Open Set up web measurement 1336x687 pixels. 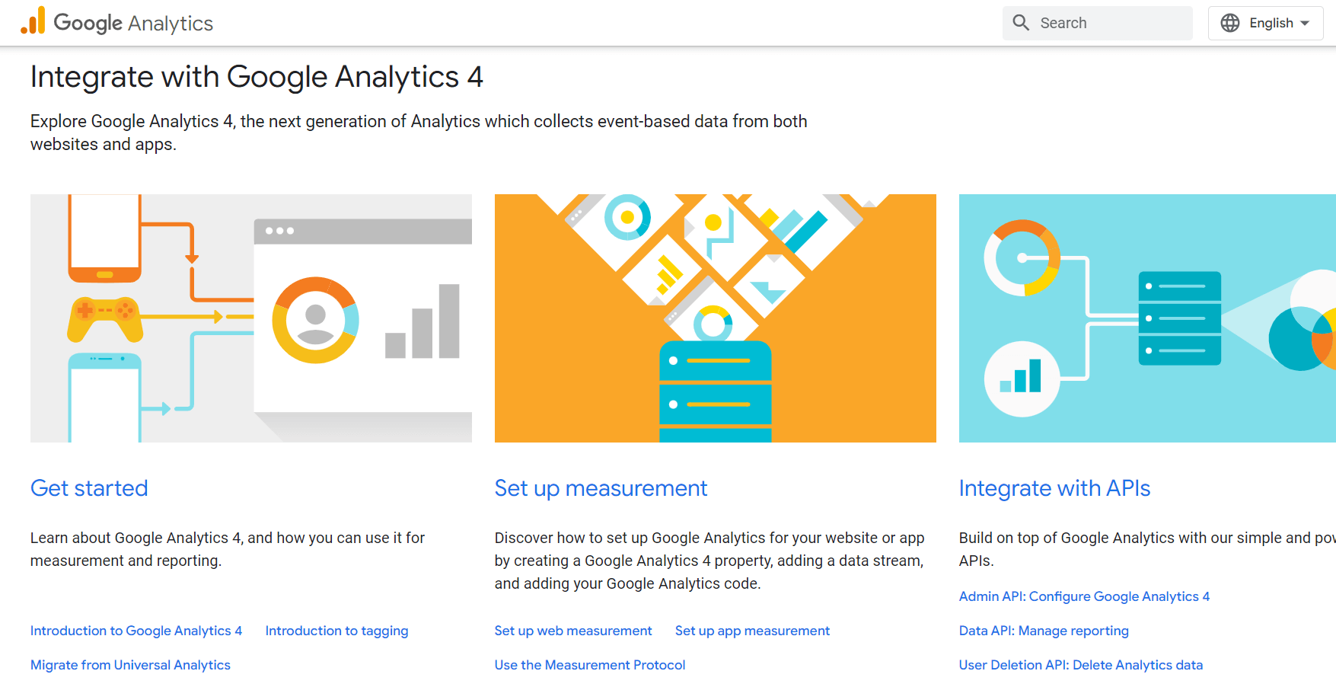tap(572, 631)
